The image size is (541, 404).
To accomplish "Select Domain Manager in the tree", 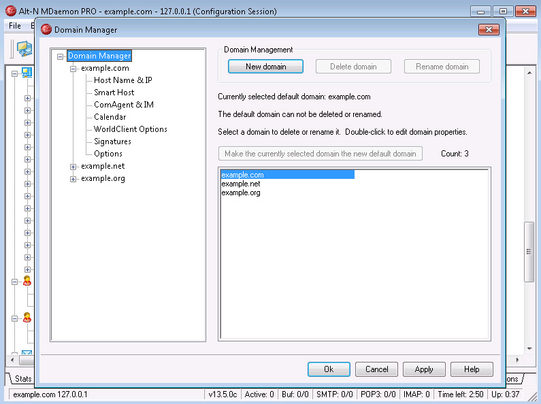I will pos(99,56).
